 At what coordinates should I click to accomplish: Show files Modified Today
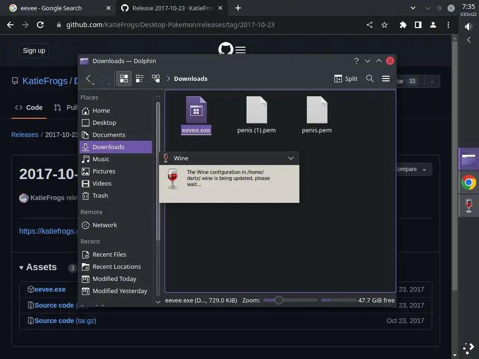(116, 279)
